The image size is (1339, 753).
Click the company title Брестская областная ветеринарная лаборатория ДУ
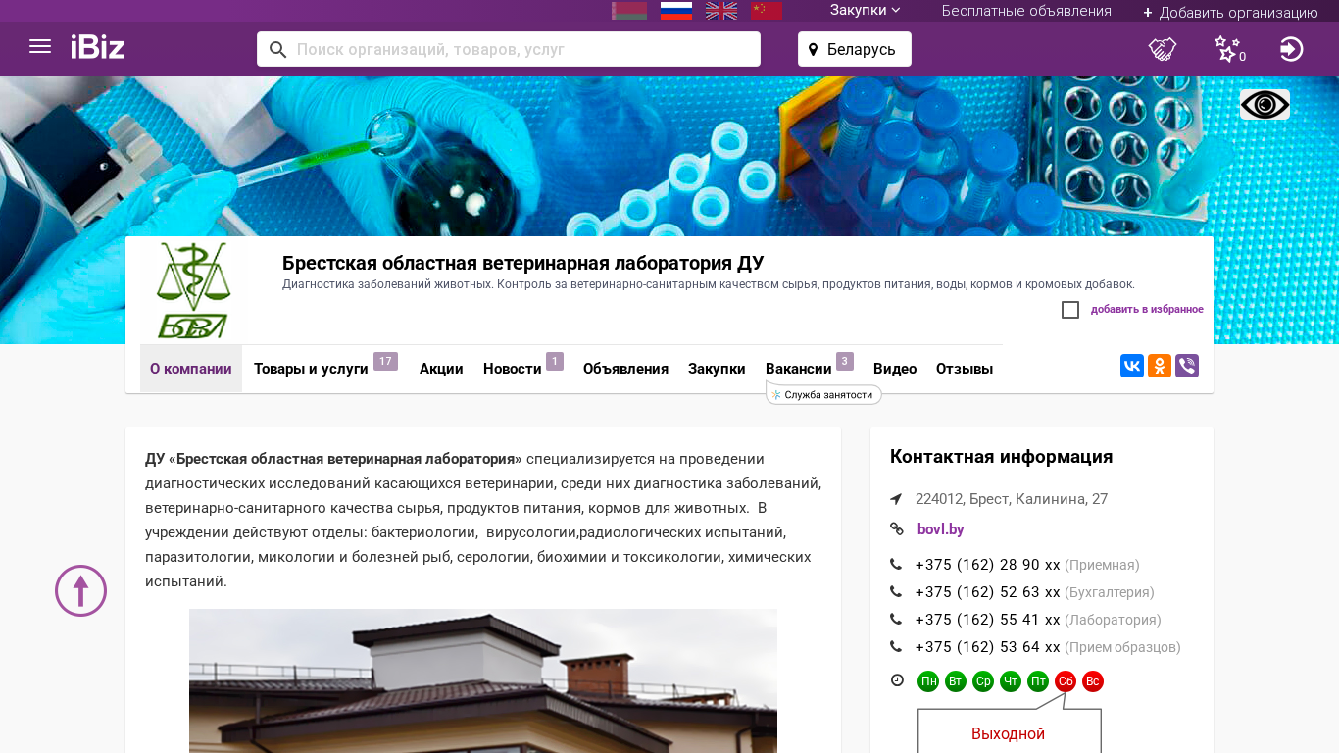click(523, 263)
